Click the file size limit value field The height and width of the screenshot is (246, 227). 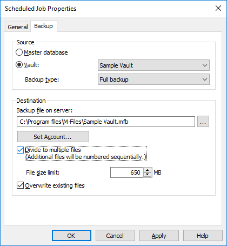coord(127,172)
